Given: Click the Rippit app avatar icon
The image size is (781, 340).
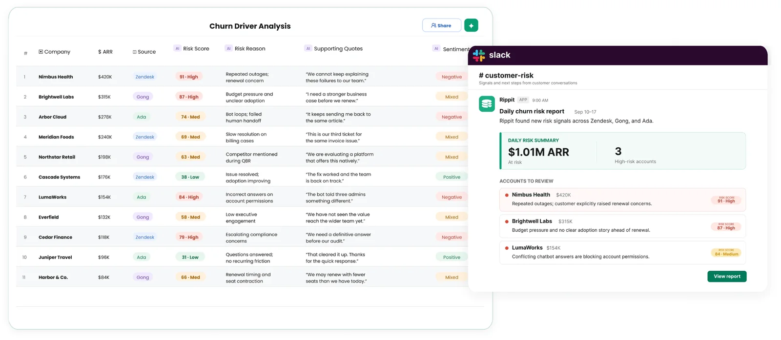Looking at the screenshot, I should [487, 104].
